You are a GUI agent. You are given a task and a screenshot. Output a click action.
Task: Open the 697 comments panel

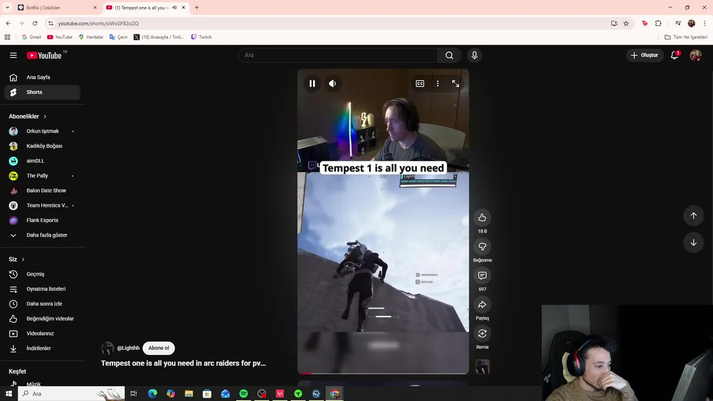pos(482,276)
